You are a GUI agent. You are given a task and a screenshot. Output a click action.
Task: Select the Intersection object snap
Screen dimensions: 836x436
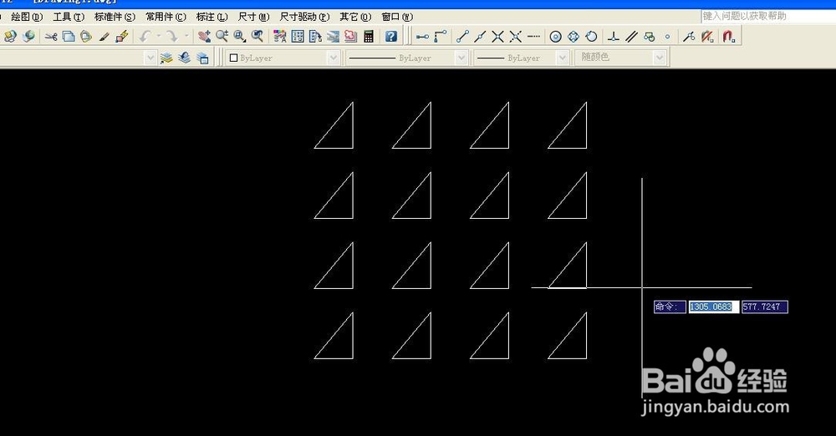click(497, 36)
